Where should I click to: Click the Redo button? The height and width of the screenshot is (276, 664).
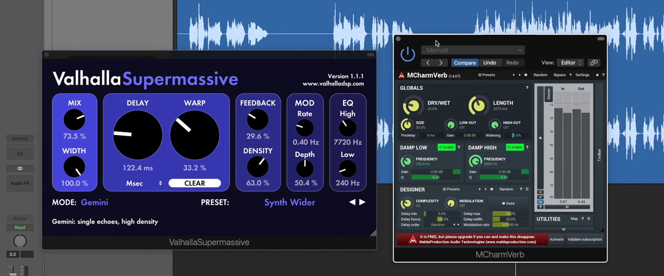coord(512,63)
